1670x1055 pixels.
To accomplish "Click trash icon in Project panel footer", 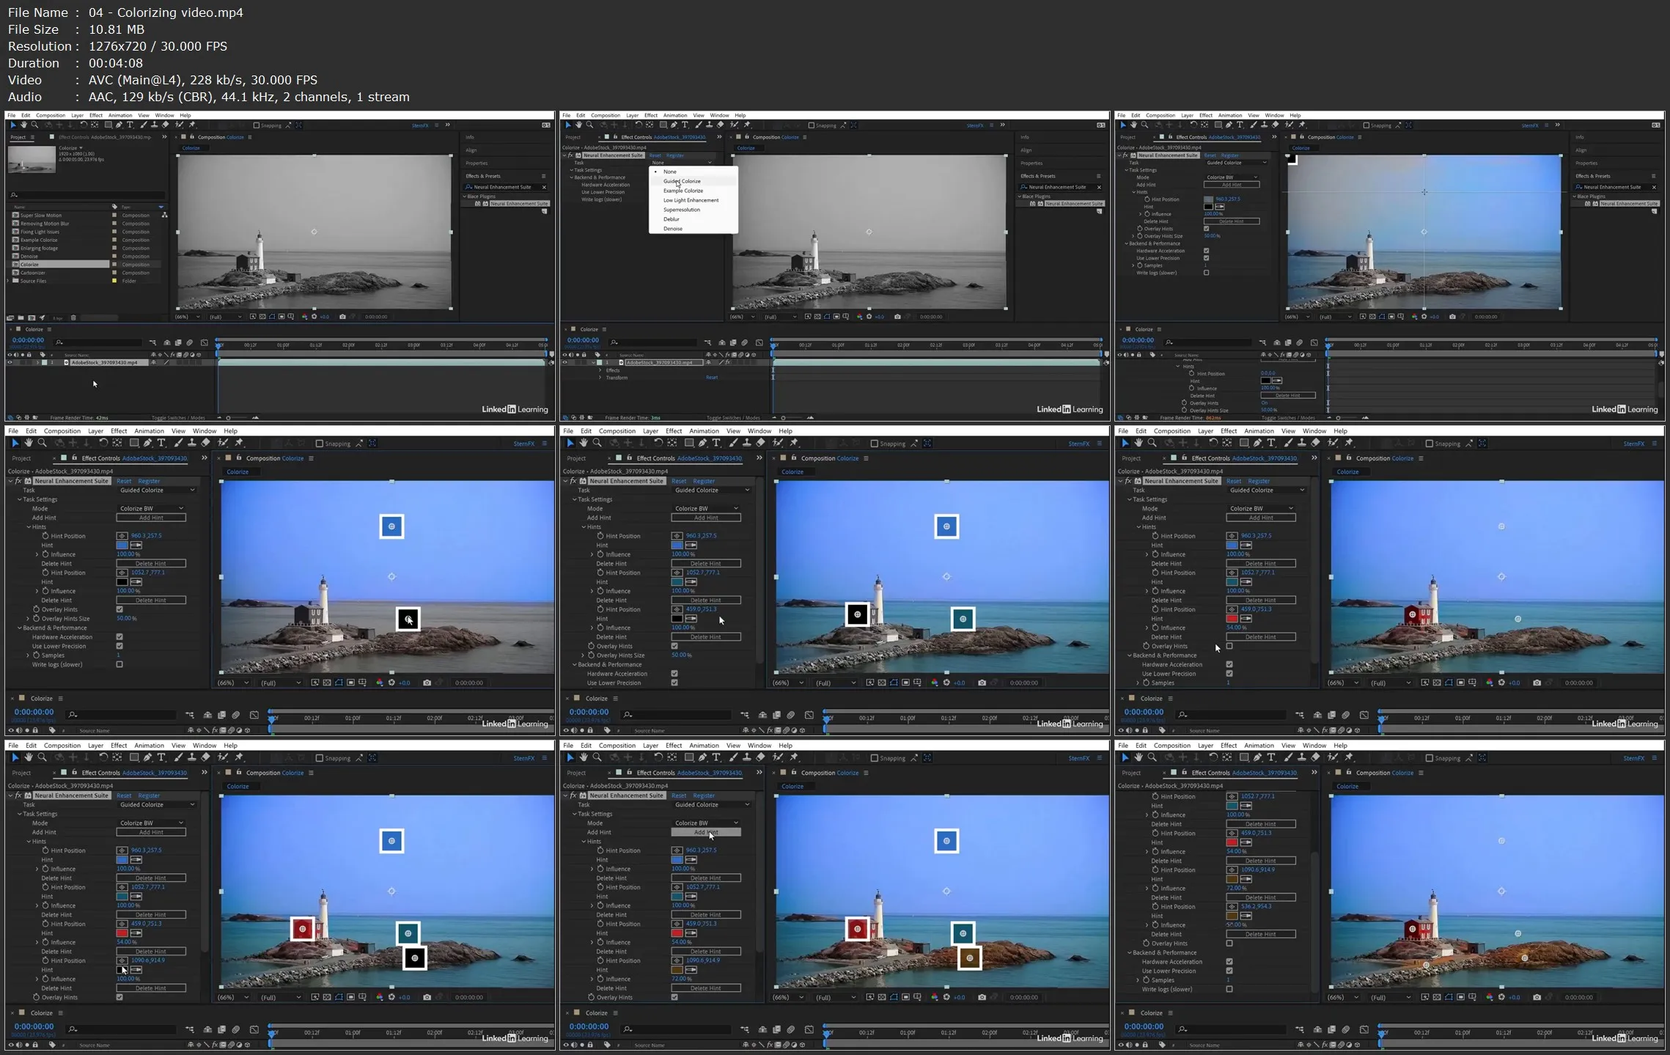I will [73, 317].
